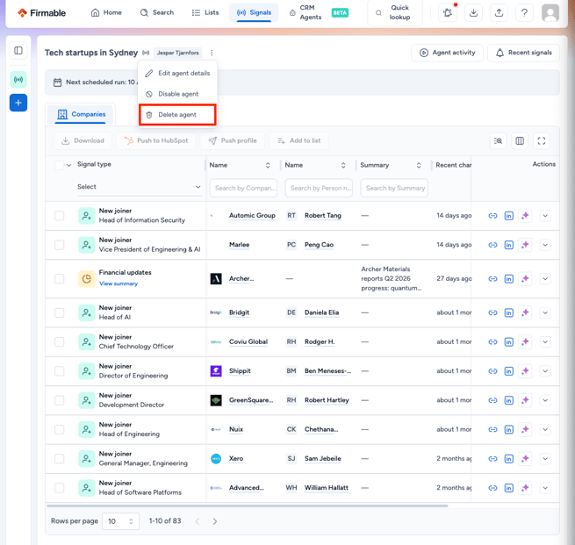Image resolution: width=575 pixels, height=545 pixels.
Task: Click AI sparkle icon for Archer row
Action: [525, 279]
